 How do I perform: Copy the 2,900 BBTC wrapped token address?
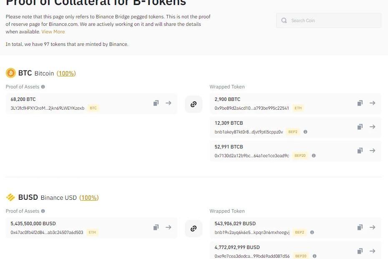click(x=360, y=103)
